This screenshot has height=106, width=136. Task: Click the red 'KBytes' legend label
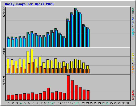point(133,95)
